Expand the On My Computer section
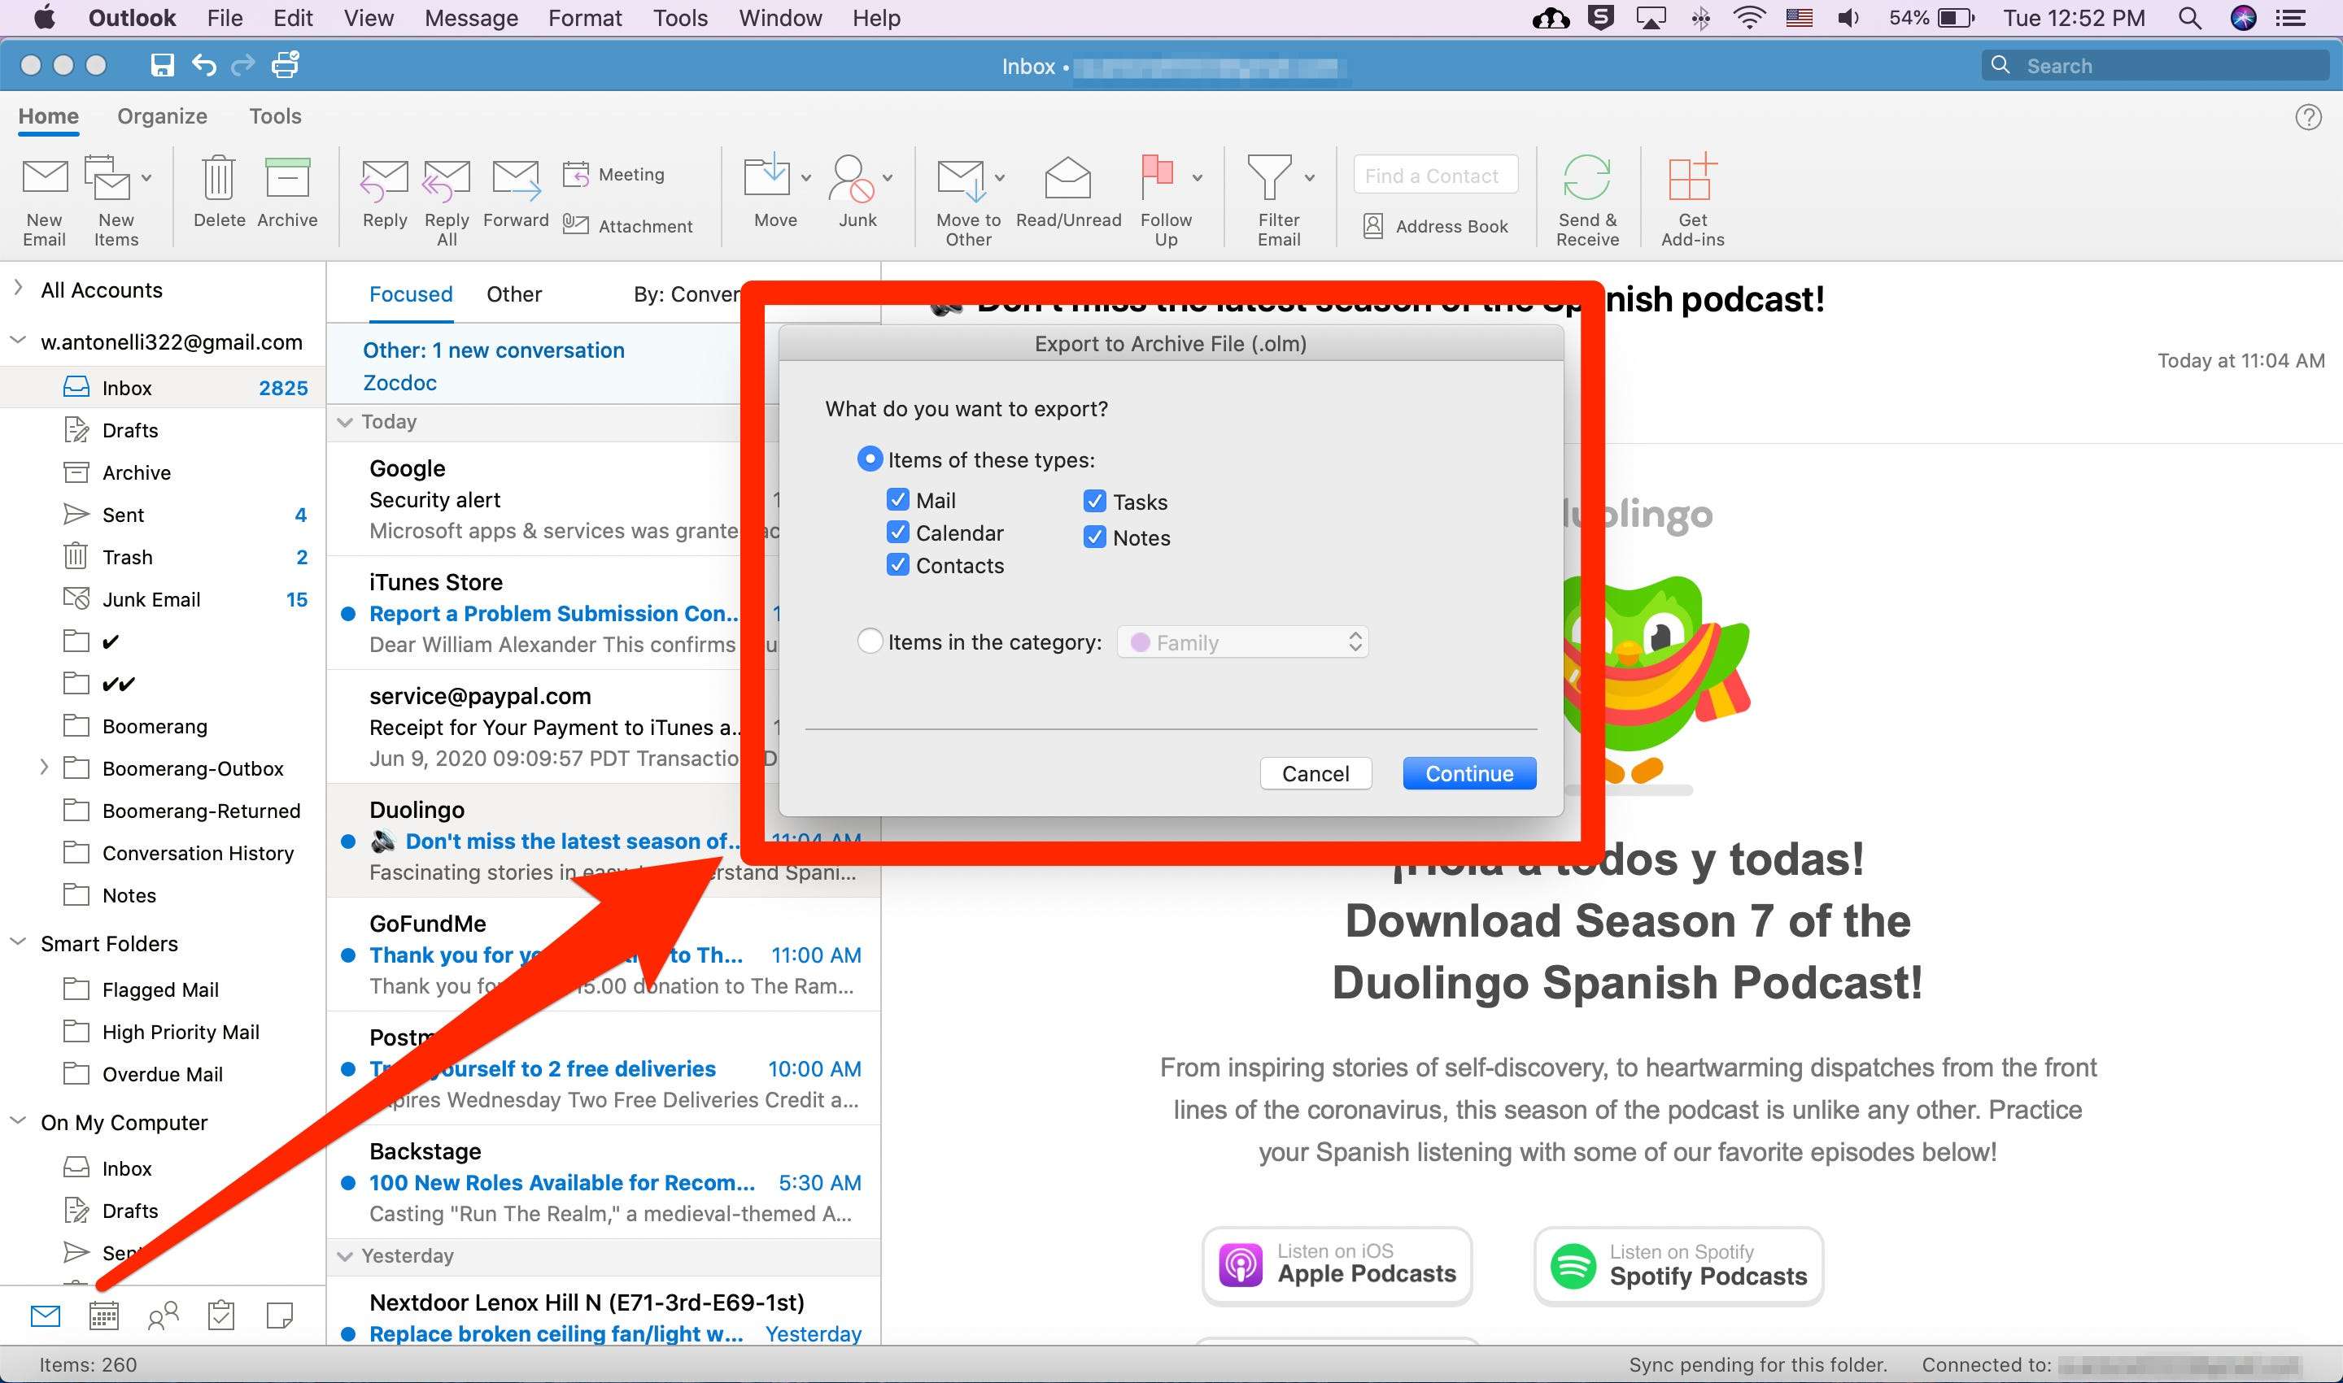Screen dimensions: 2343x1383 [16, 1123]
